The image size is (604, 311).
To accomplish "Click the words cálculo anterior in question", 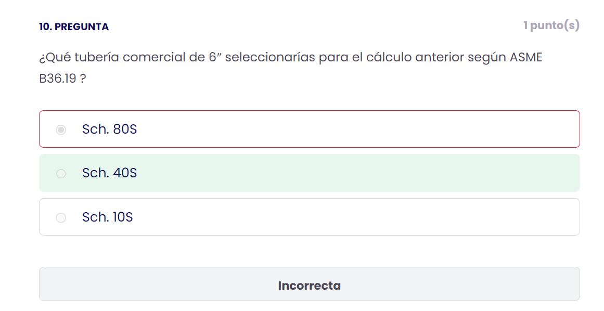I will [415, 57].
